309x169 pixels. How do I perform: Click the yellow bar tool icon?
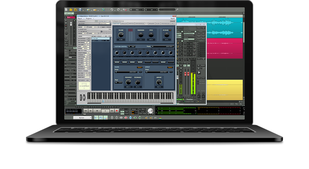95,10
